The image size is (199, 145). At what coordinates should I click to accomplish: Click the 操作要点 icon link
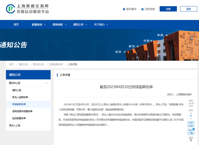pos(130,9)
